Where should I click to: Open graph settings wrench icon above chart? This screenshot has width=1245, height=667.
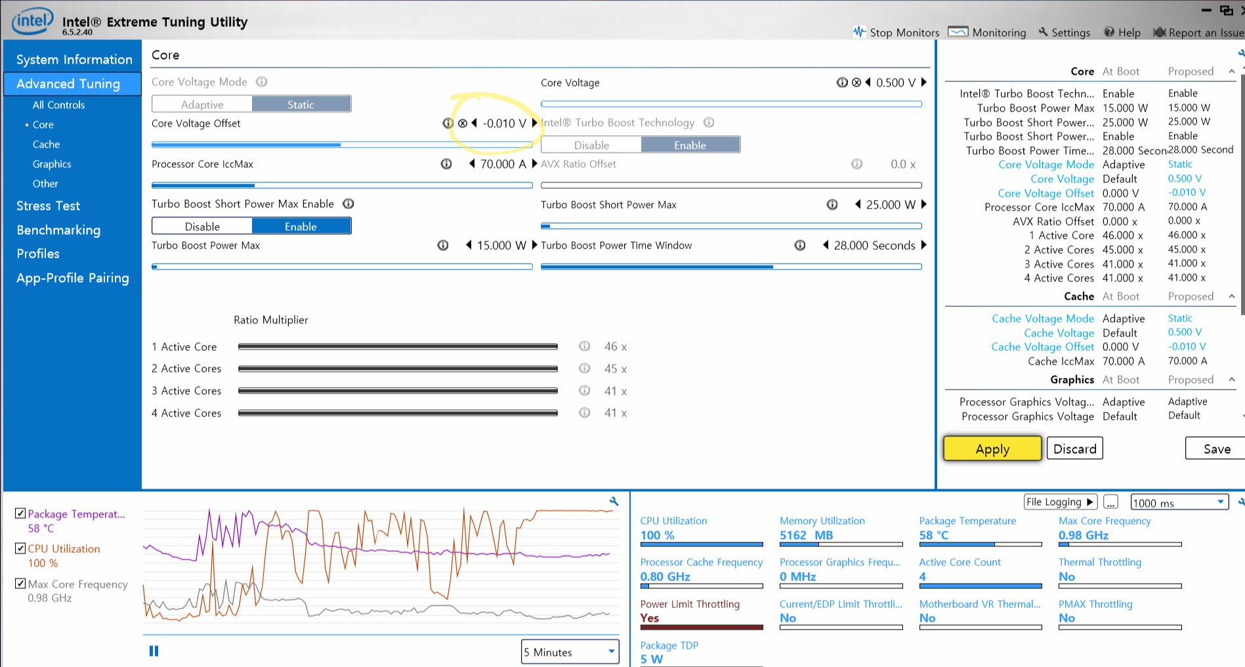coord(614,502)
